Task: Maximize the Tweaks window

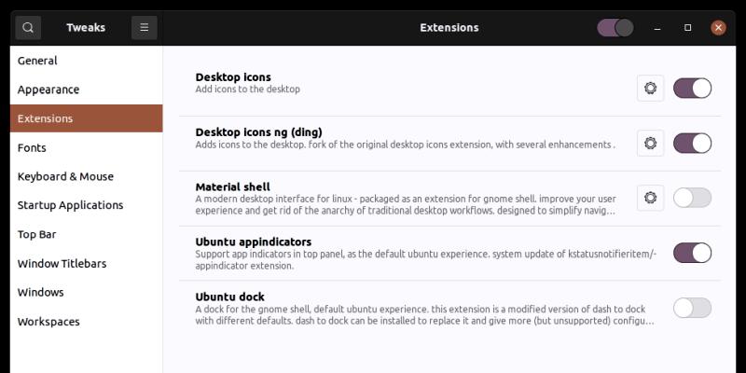Action: (688, 28)
